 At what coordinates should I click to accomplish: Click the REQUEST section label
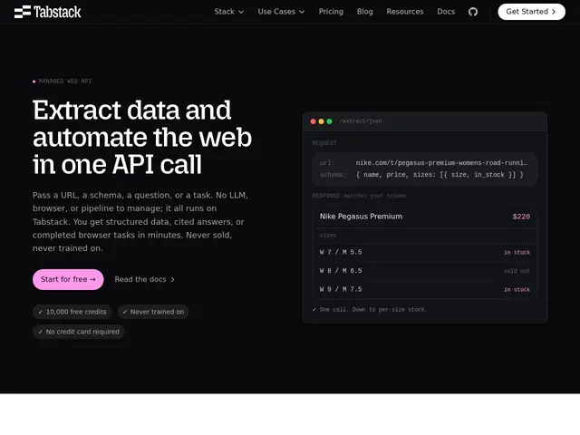(x=324, y=143)
